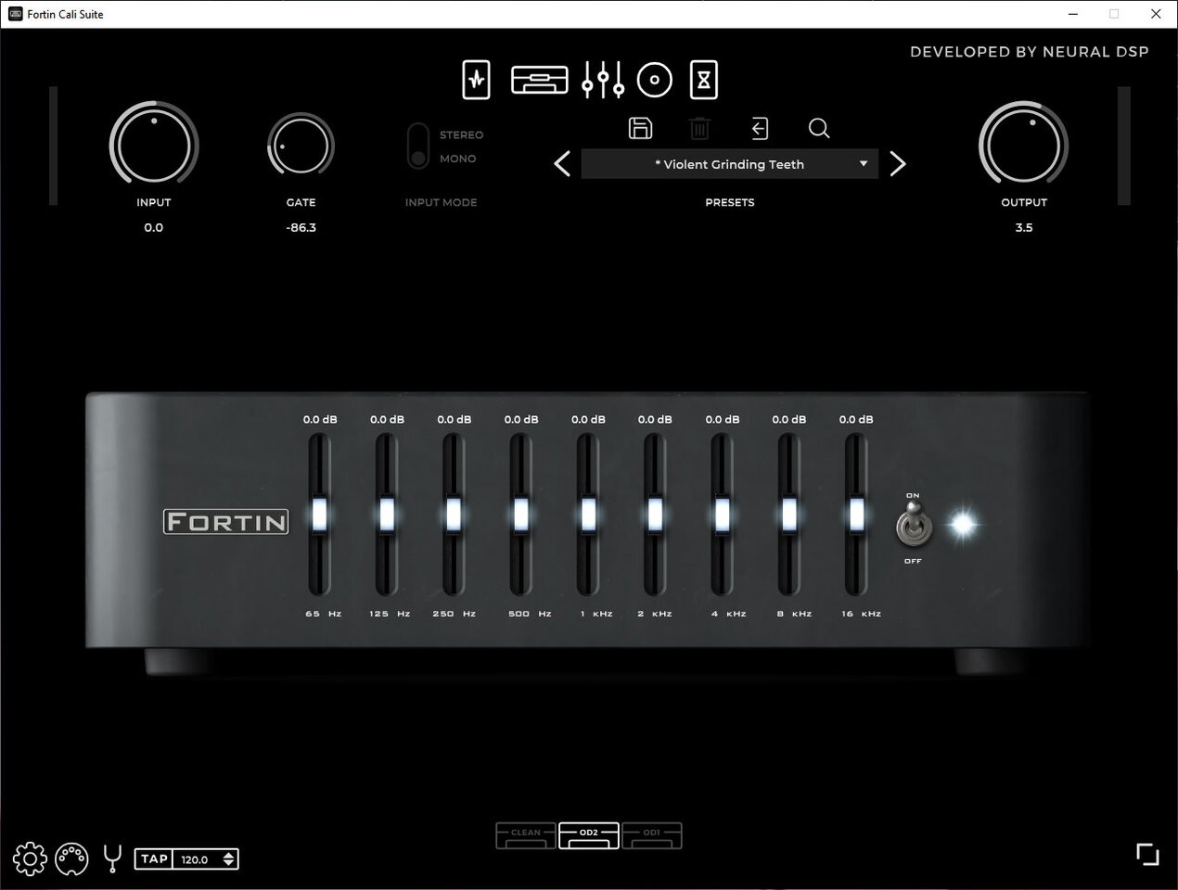The height and width of the screenshot is (890, 1178).
Task: Select the OD2 channel
Action: [589, 835]
